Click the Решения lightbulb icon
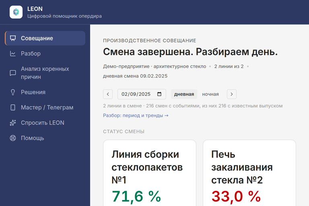This screenshot has height=206, width=309. tap(13, 92)
